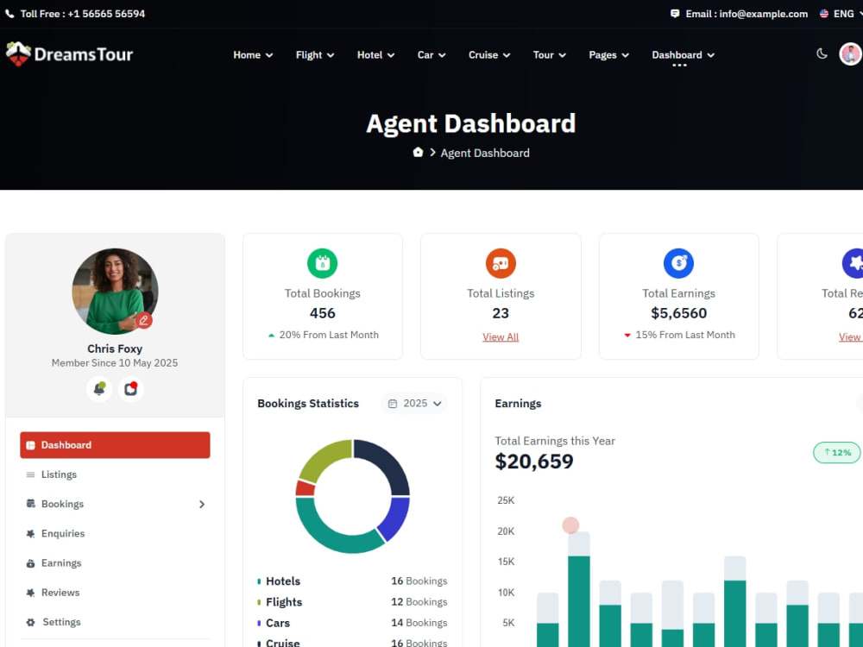Open Enquiries in the sidebar
The image size is (863, 647).
point(115,534)
